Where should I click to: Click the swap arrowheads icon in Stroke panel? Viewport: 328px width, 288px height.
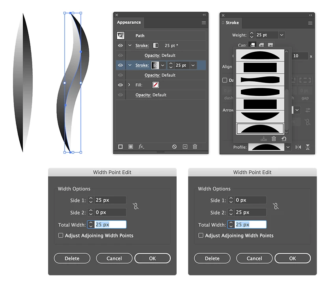tap(308, 110)
